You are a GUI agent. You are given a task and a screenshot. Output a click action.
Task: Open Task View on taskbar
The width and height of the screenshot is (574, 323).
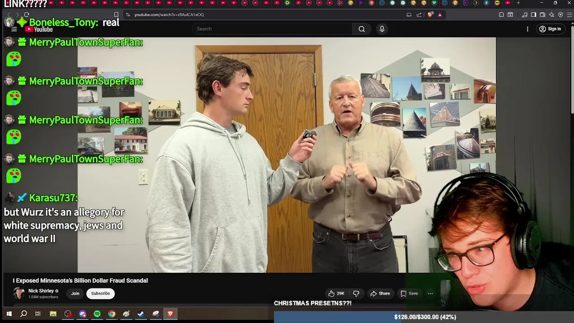click(x=38, y=314)
